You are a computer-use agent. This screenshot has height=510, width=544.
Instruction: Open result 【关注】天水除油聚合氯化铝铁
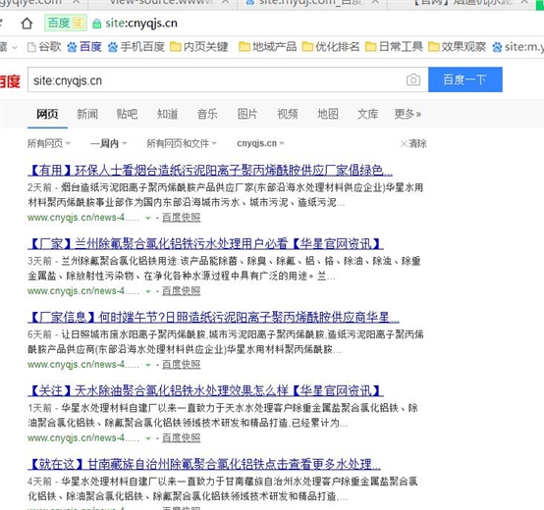tap(205, 390)
